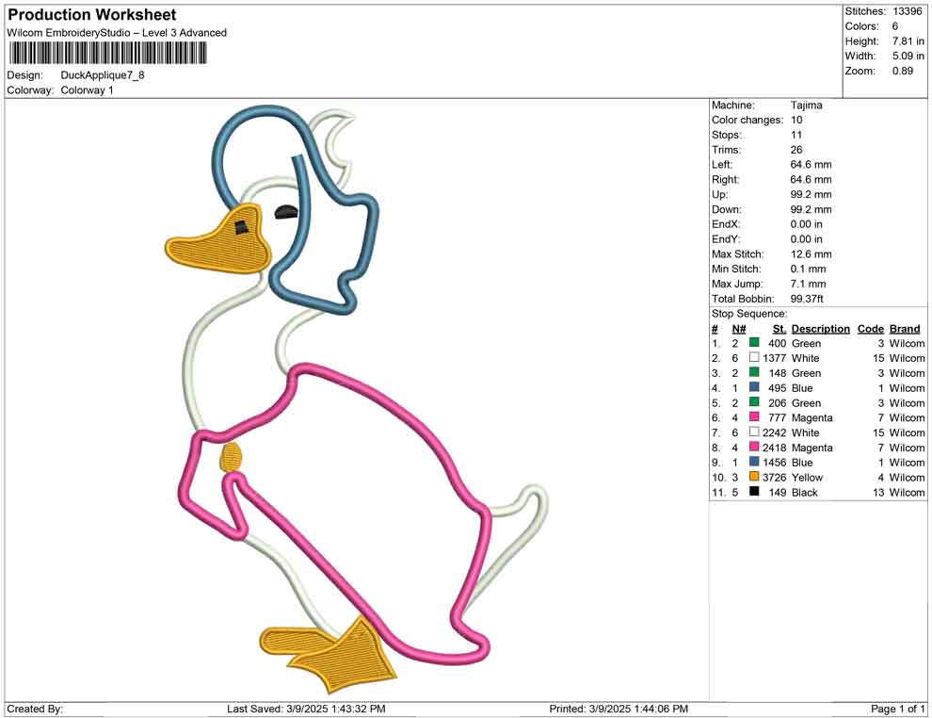Select the green color chip for stop 1
932x718 pixels.
pos(752,343)
